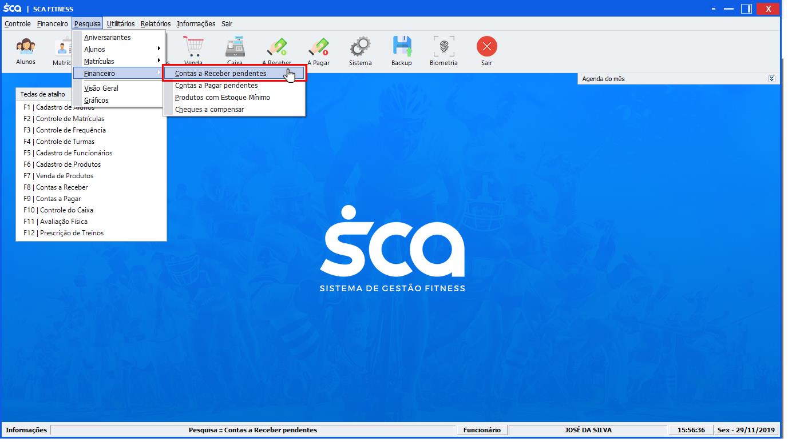Click Sair in the menu bar
This screenshot has width=788, height=442.
(x=227, y=24)
